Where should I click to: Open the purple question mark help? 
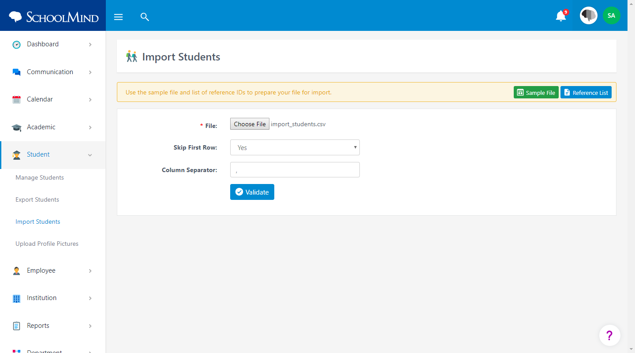609,335
